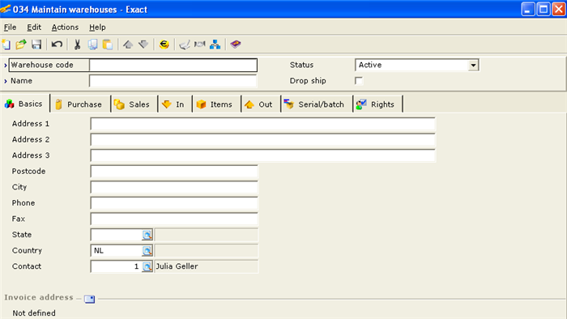The height and width of the screenshot is (319, 567).
Task: Click into the Address 2 field
Action: click(263, 140)
